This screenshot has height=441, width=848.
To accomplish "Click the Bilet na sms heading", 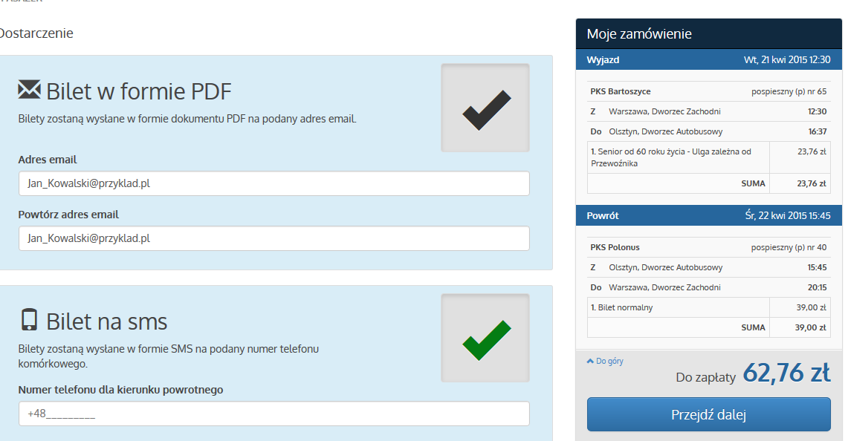I will 106,321.
